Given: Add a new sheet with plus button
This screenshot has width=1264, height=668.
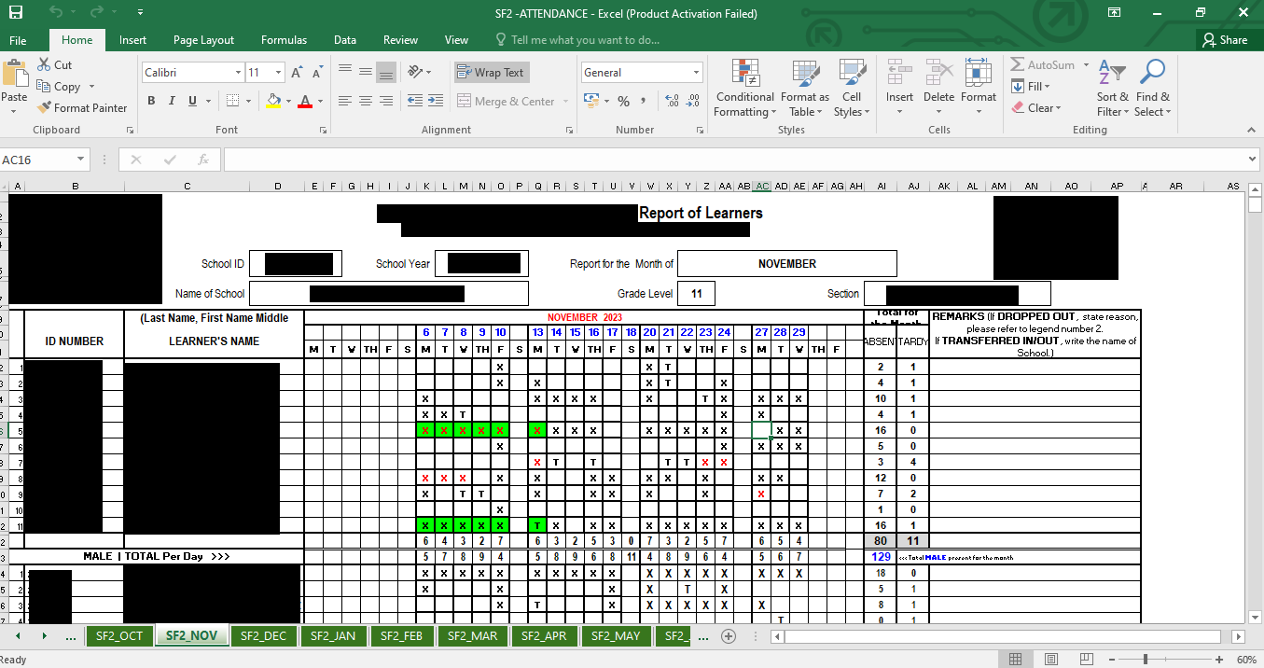Looking at the screenshot, I should click(x=729, y=636).
